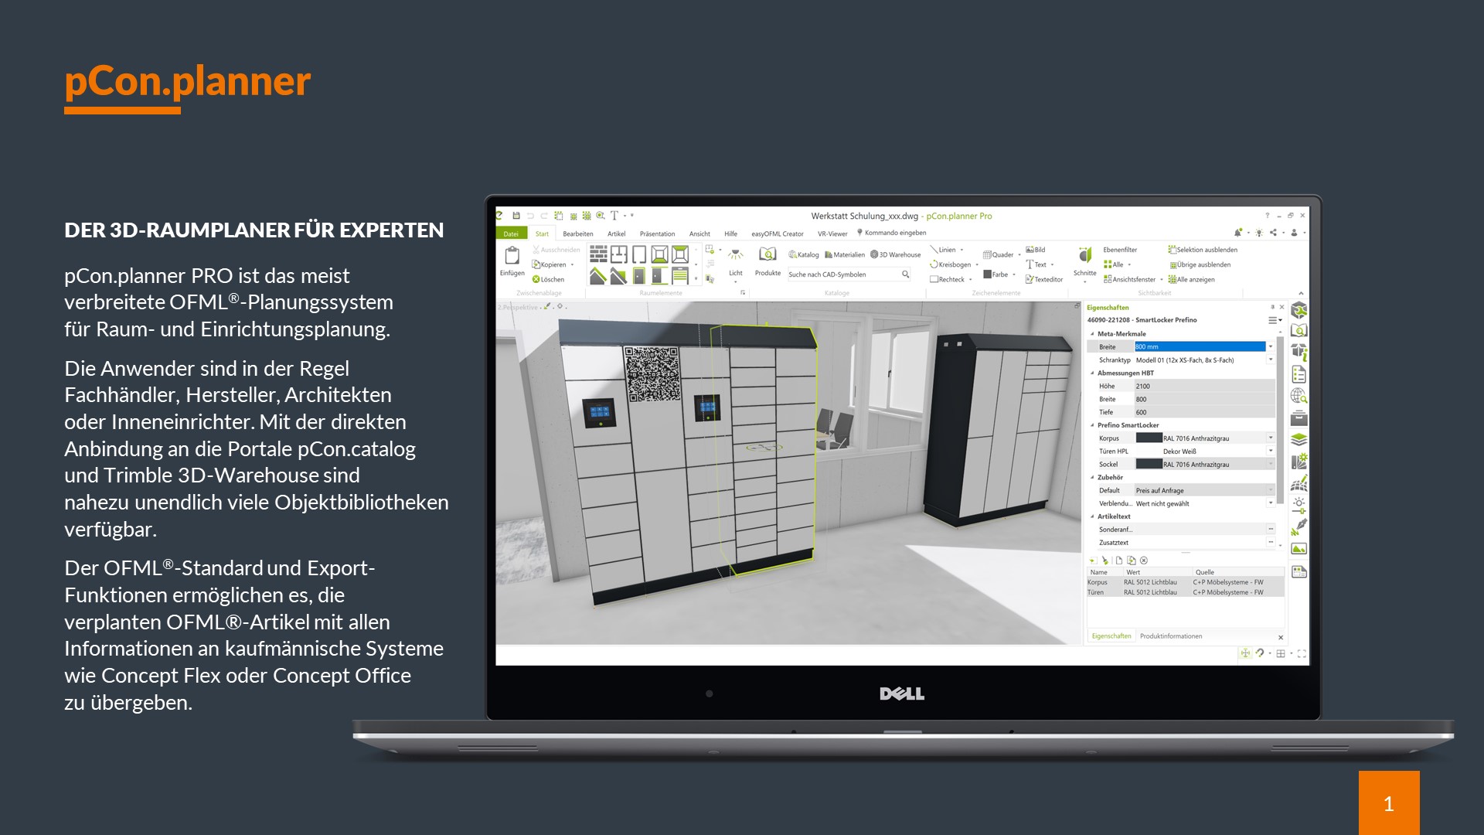Click the redo arrow in quick access toolbar

544,216
